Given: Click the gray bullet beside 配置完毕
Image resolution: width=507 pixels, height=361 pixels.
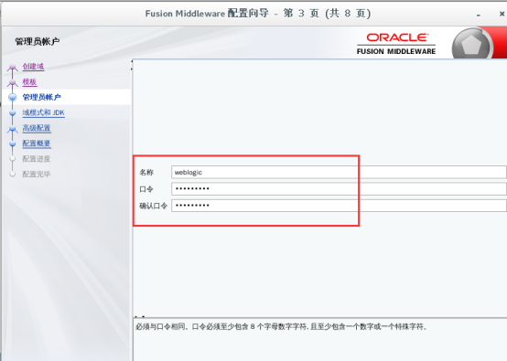Looking at the screenshot, I should [13, 175].
